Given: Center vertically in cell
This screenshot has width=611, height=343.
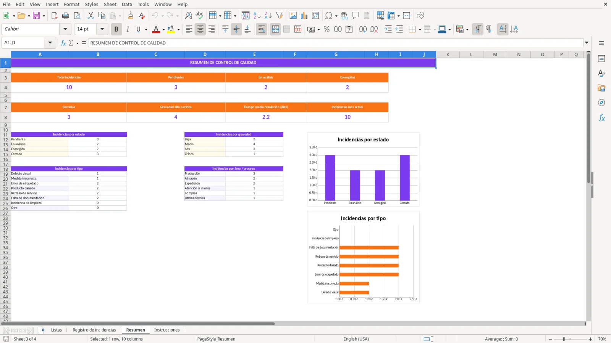Looking at the screenshot, I should pos(236,29).
